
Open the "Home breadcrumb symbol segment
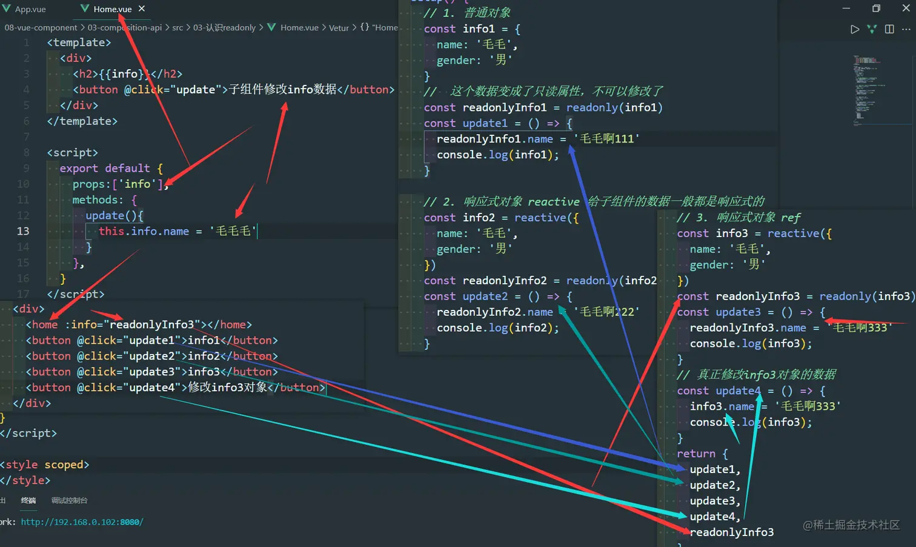click(385, 28)
